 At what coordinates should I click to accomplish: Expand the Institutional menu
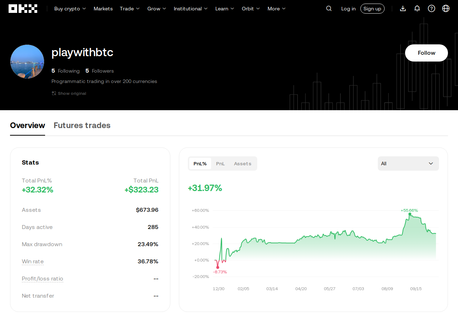pos(191,9)
